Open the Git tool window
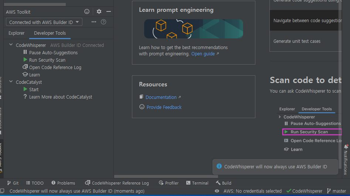Viewport: 350px width, 196px height. pyautogui.click(x=13, y=183)
